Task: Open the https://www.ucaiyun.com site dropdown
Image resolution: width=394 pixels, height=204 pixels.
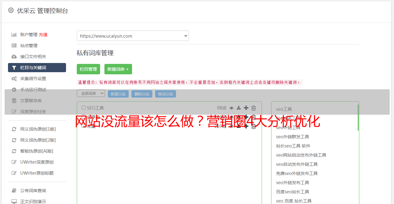Action: [x=133, y=36]
